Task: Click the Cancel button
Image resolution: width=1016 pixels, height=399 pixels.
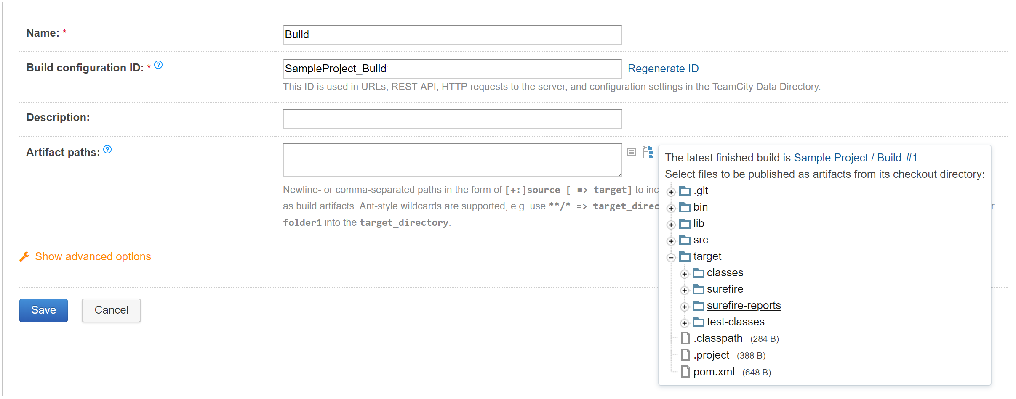Action: [111, 310]
